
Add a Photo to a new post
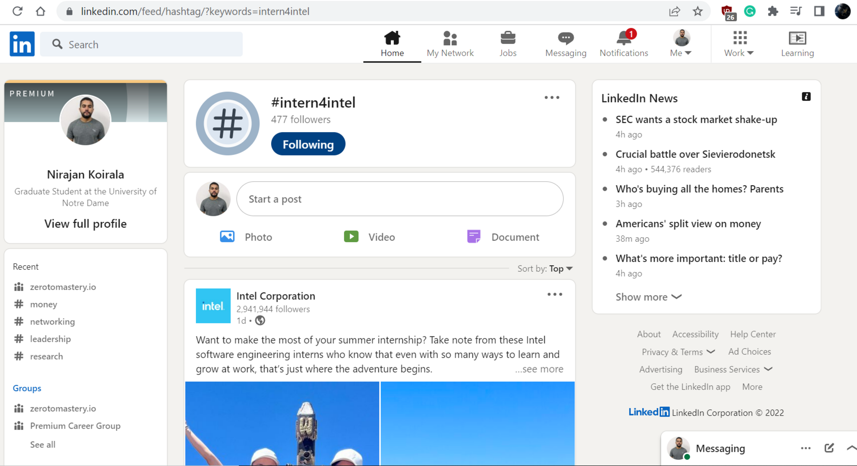click(246, 237)
